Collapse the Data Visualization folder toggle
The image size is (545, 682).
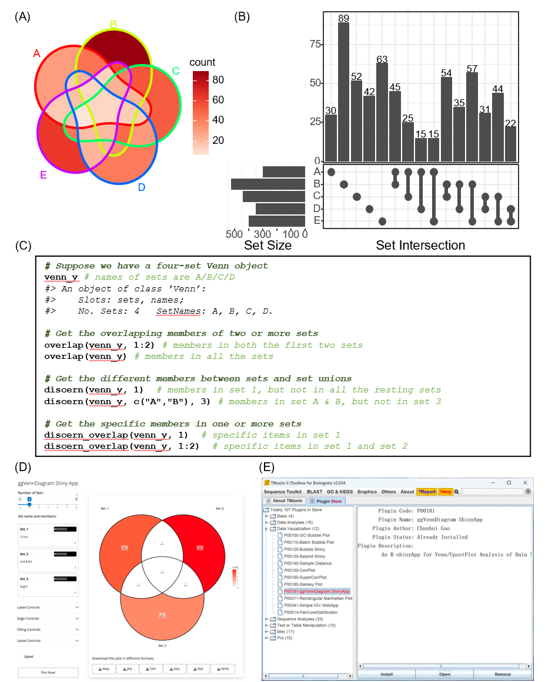266,529
